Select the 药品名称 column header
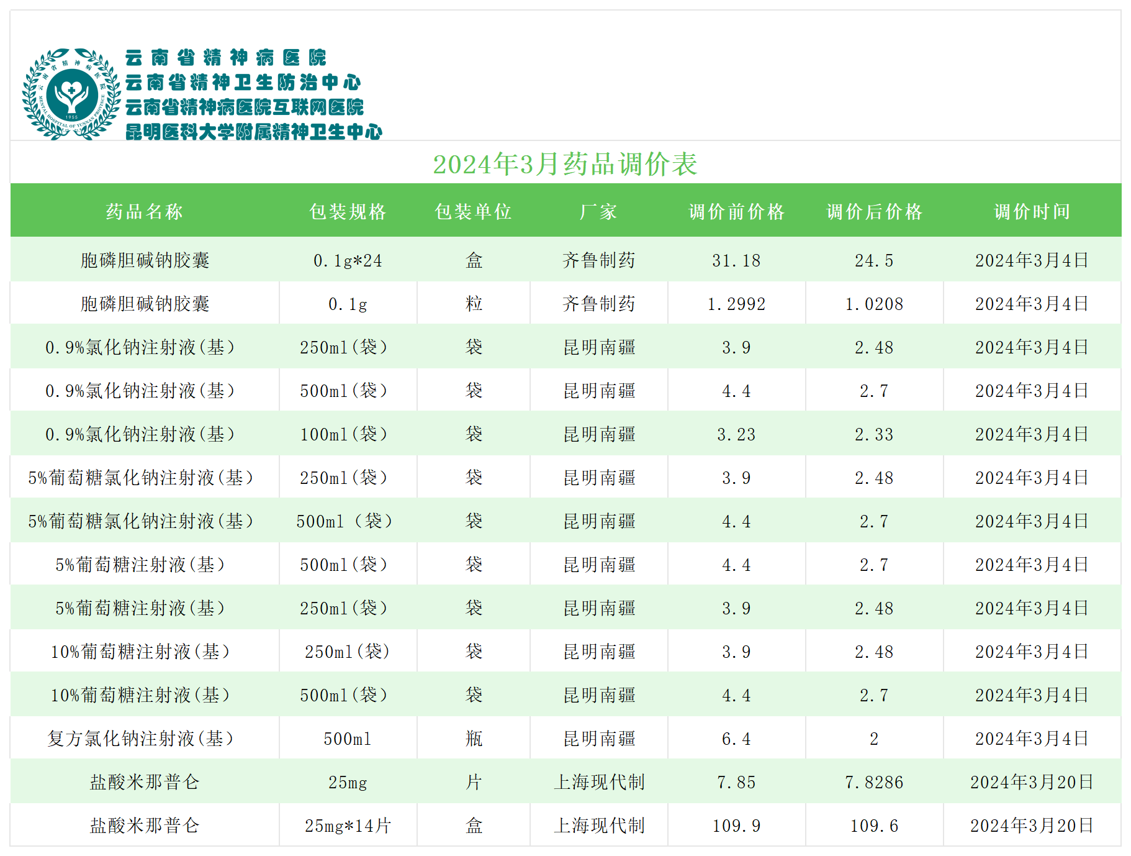The image size is (1131, 856). (x=145, y=212)
